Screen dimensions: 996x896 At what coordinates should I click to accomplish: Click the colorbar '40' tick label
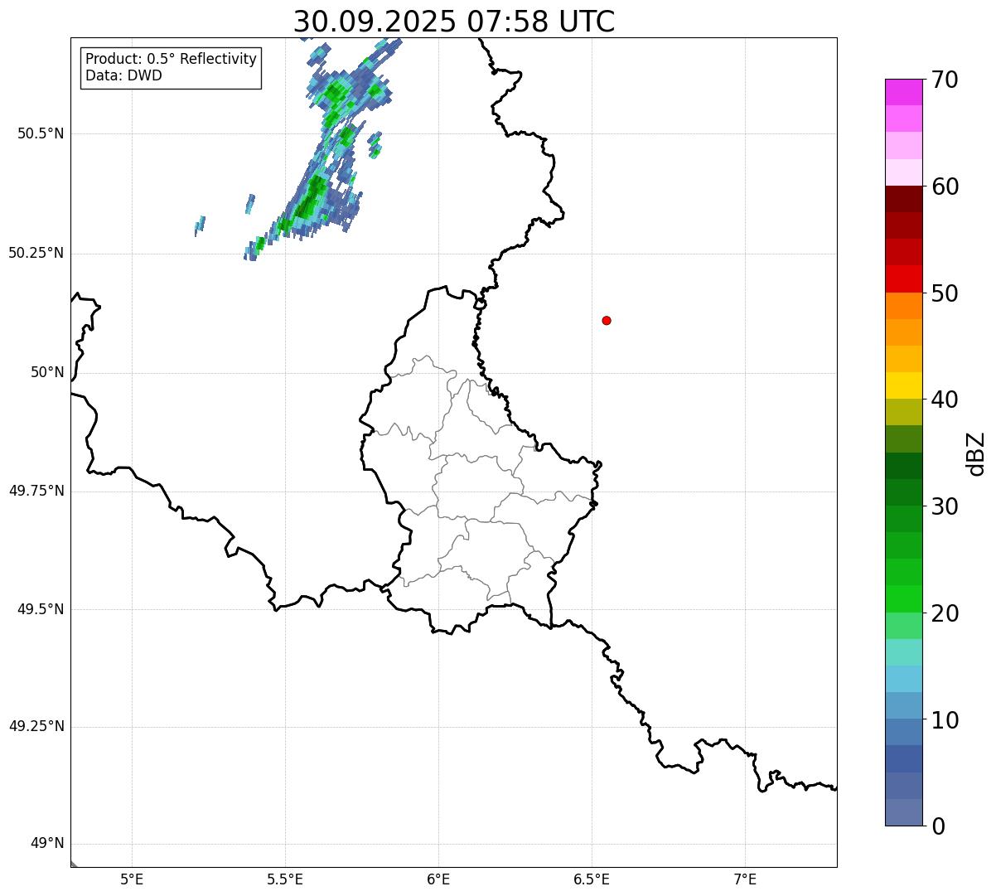[945, 400]
